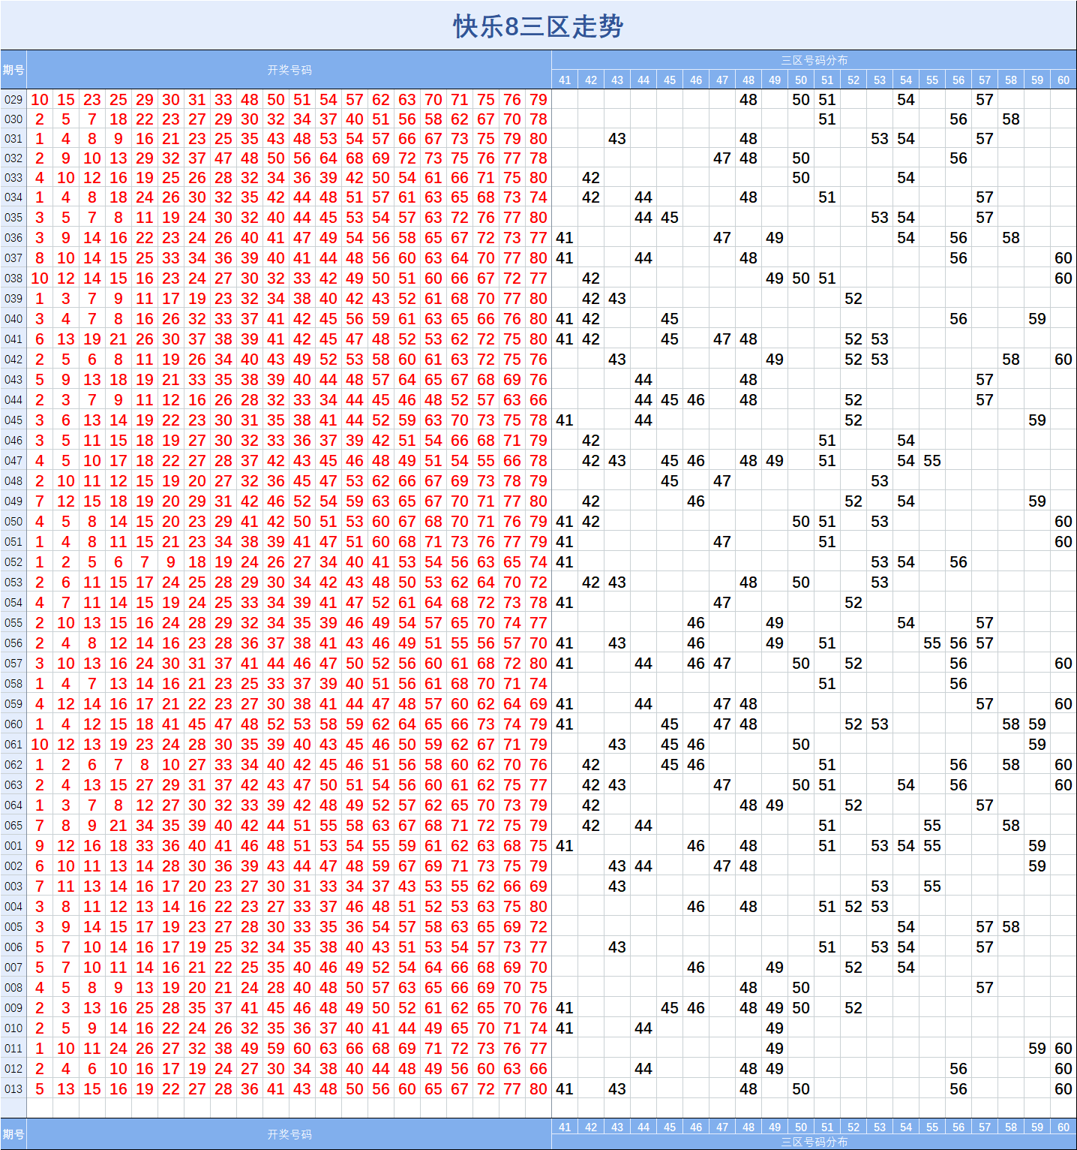Click black 58 in period 005 distribution
This screenshot has height=1150, width=1077.
pyautogui.click(x=1011, y=927)
